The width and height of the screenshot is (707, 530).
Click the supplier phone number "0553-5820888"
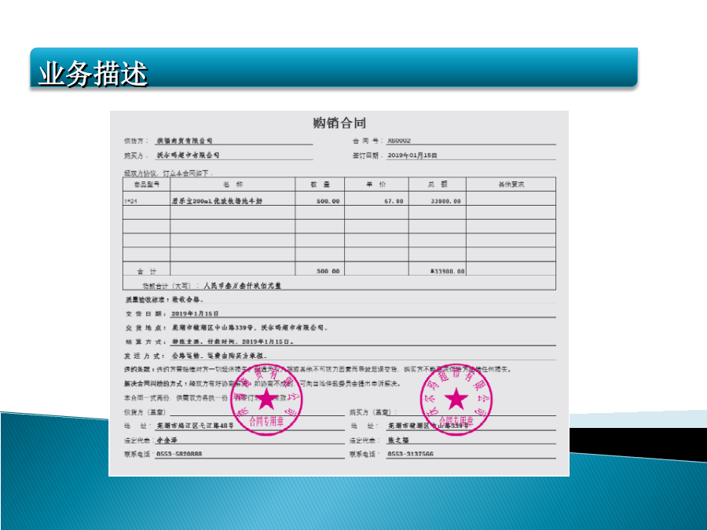tap(179, 454)
